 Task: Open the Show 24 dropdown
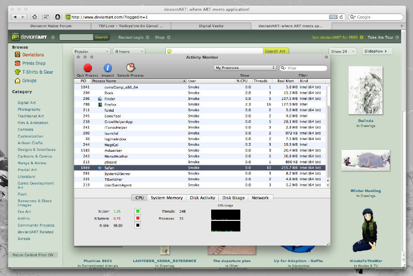coord(343,51)
